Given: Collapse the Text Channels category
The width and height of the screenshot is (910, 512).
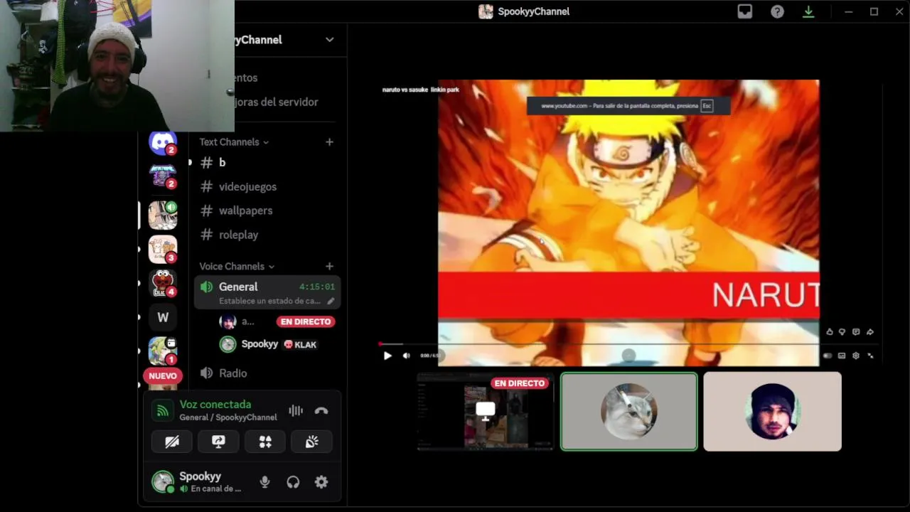Looking at the screenshot, I should point(234,142).
